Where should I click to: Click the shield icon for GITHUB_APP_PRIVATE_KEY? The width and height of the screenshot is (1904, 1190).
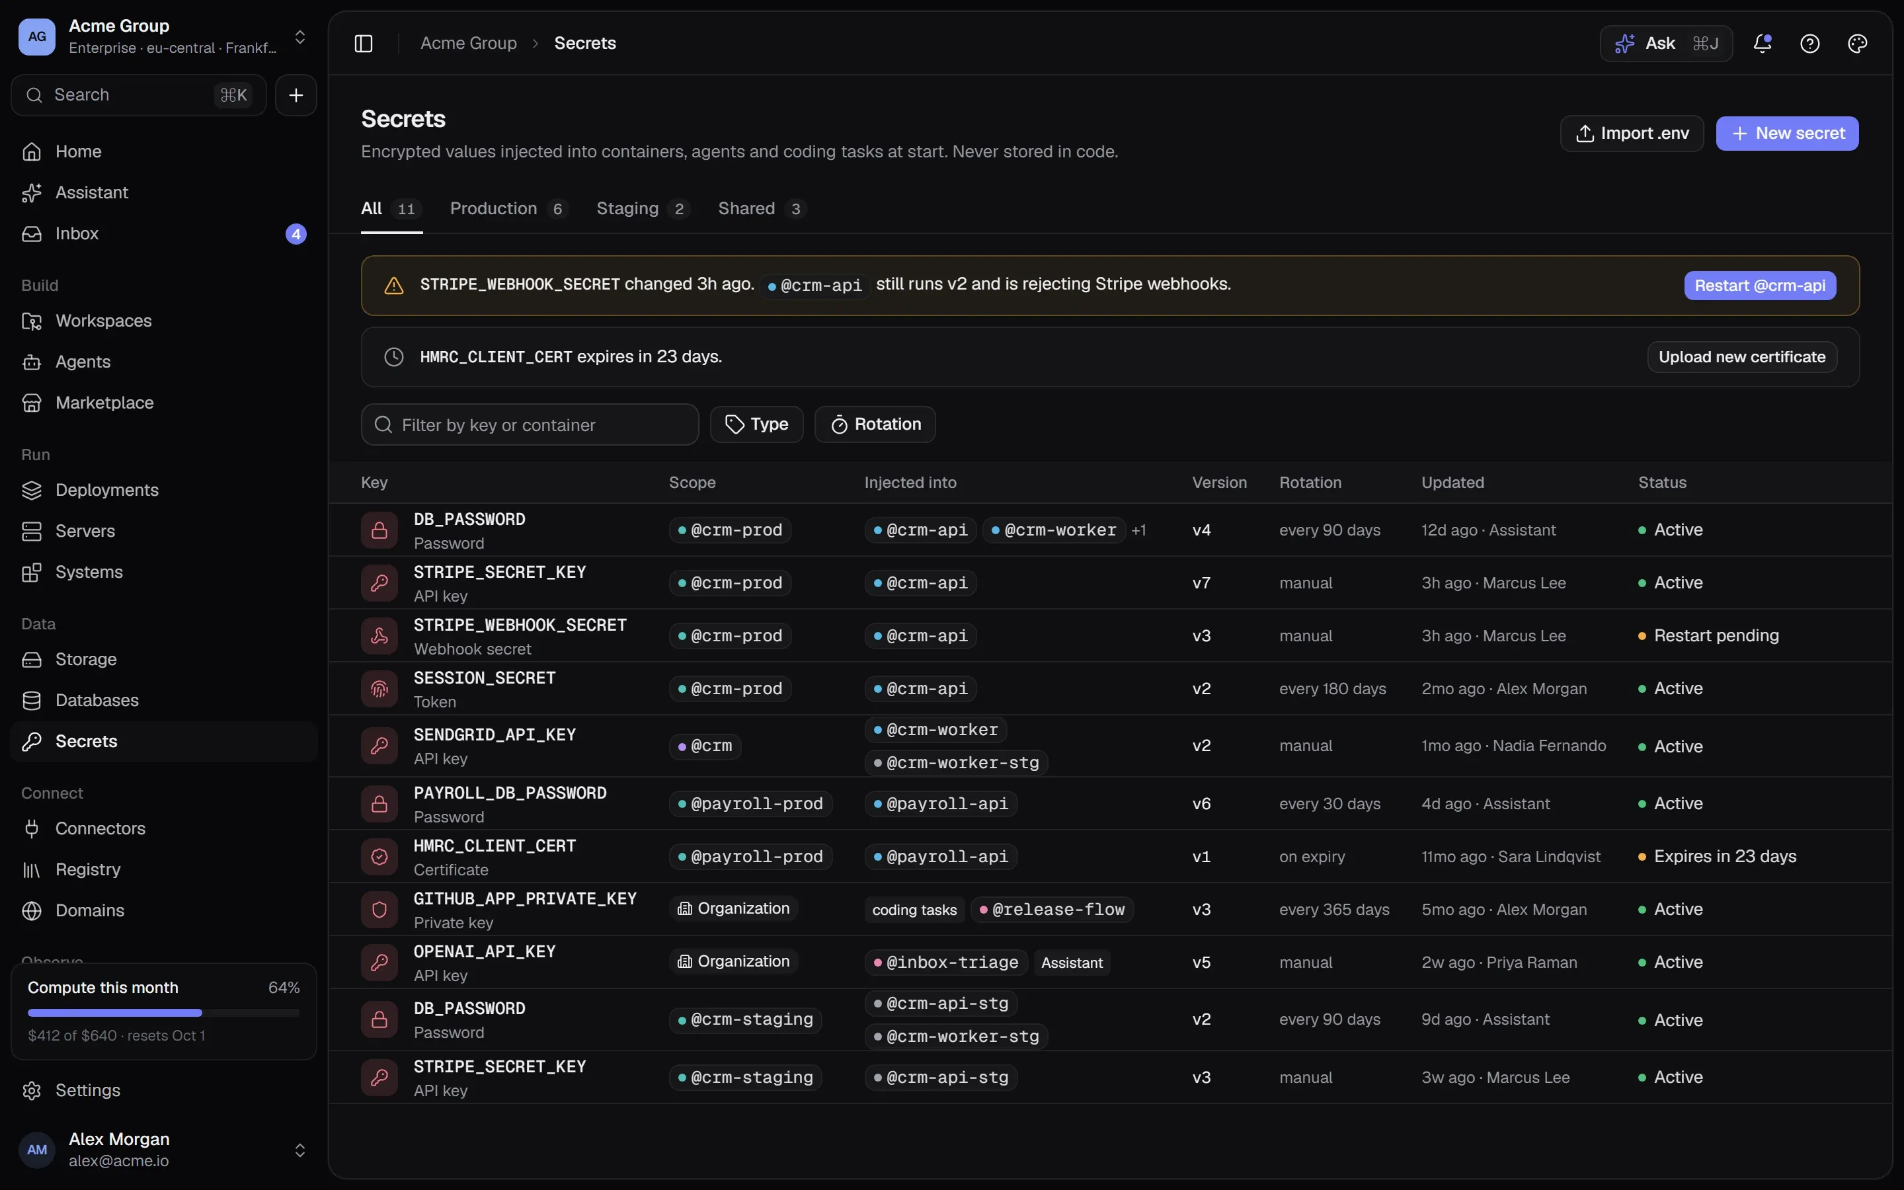pyautogui.click(x=379, y=909)
